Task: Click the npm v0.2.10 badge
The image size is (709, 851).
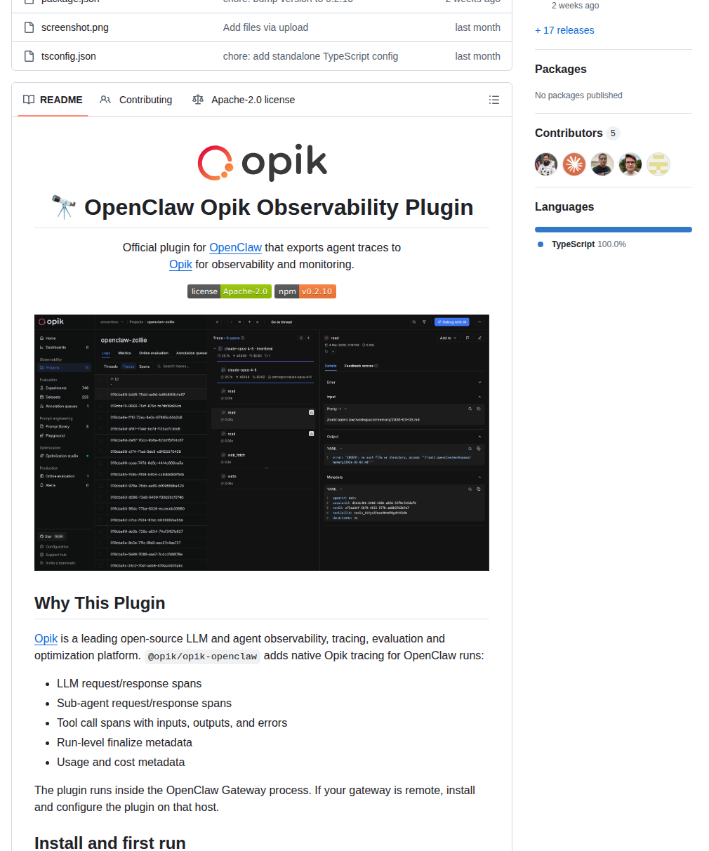Action: [305, 291]
